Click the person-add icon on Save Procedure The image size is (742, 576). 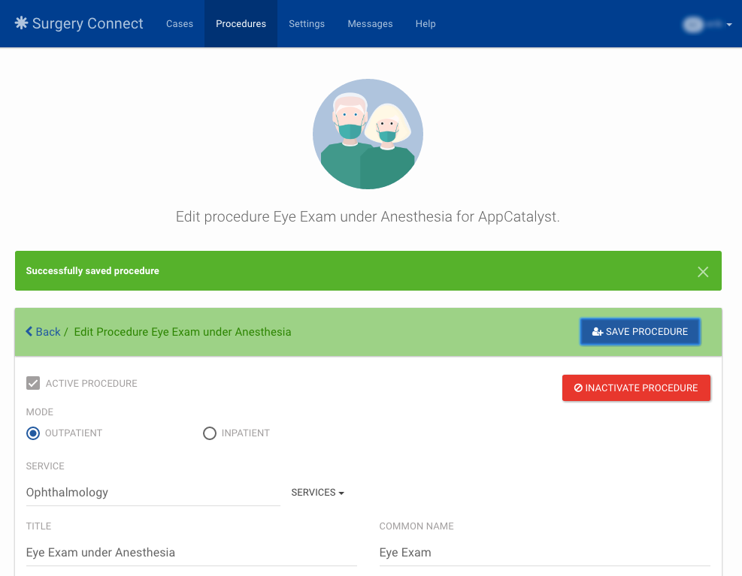[597, 331]
